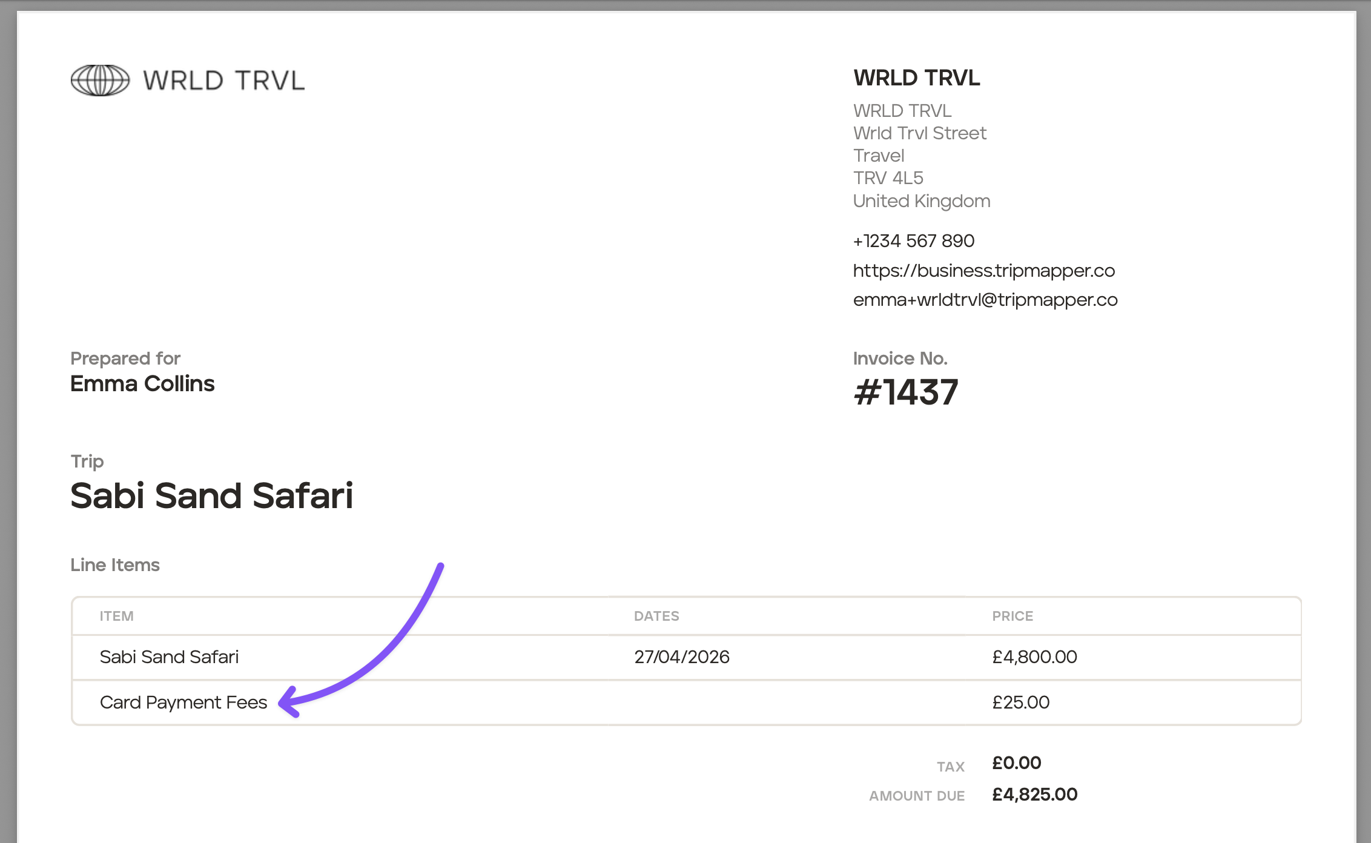Click the WRLD TRVL logo wordmark
Viewport: 1371px width, 843px height.
pos(223,81)
